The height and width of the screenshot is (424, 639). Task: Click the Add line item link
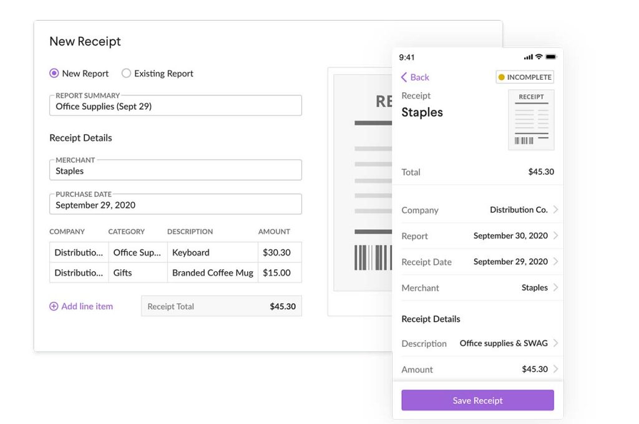point(87,306)
